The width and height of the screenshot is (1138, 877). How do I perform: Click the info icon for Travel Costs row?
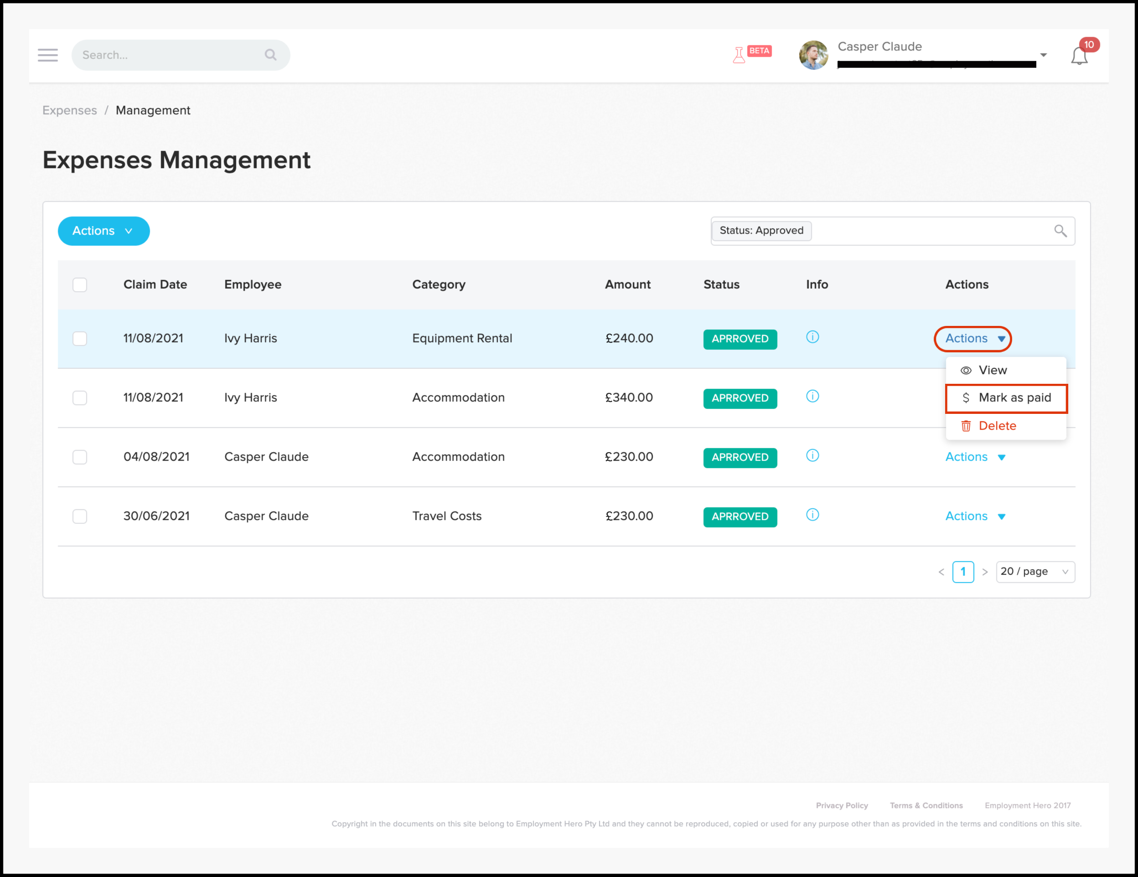point(812,515)
